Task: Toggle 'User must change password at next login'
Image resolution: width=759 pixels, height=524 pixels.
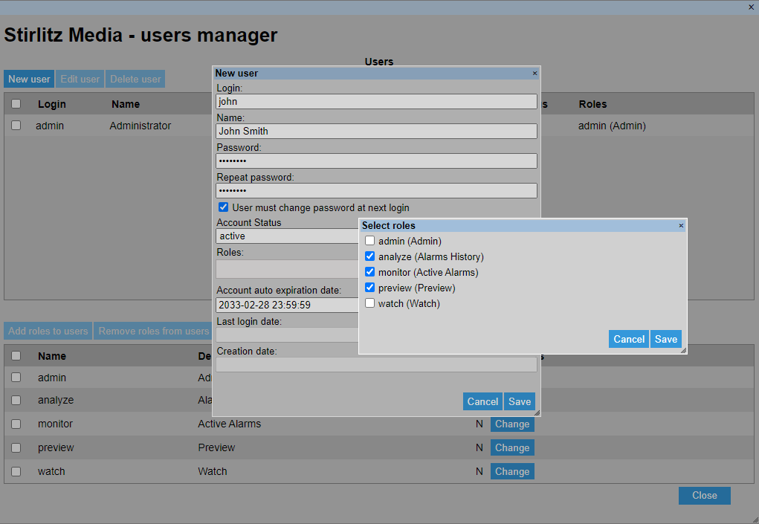Action: [x=223, y=207]
